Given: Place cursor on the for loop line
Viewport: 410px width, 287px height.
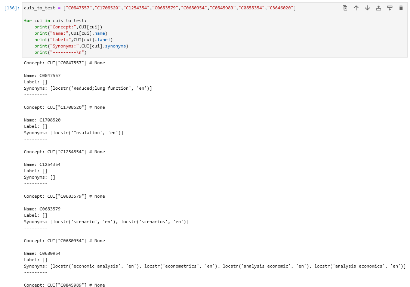Looking at the screenshot, I should coord(55,21).
